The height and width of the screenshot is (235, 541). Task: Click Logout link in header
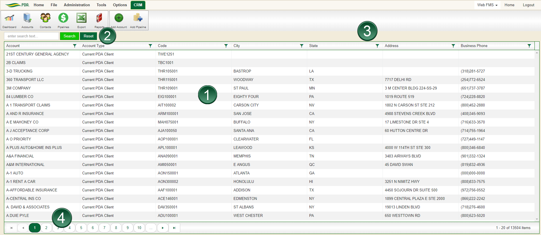(528, 5)
